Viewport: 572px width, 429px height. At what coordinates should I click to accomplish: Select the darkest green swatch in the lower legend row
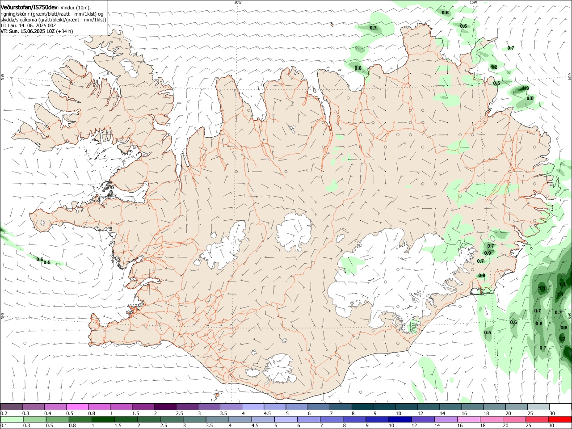103,419
